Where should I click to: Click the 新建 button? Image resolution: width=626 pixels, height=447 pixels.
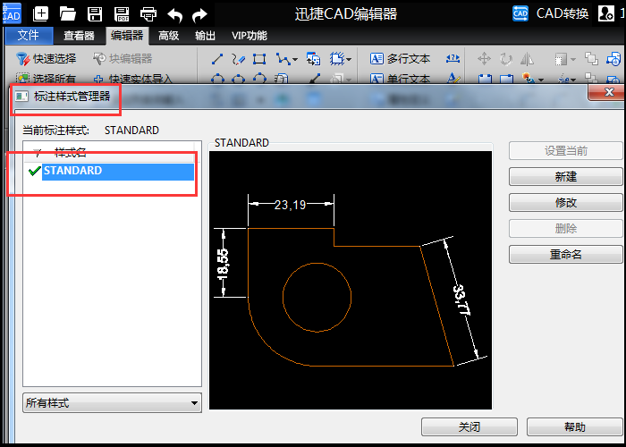(566, 176)
